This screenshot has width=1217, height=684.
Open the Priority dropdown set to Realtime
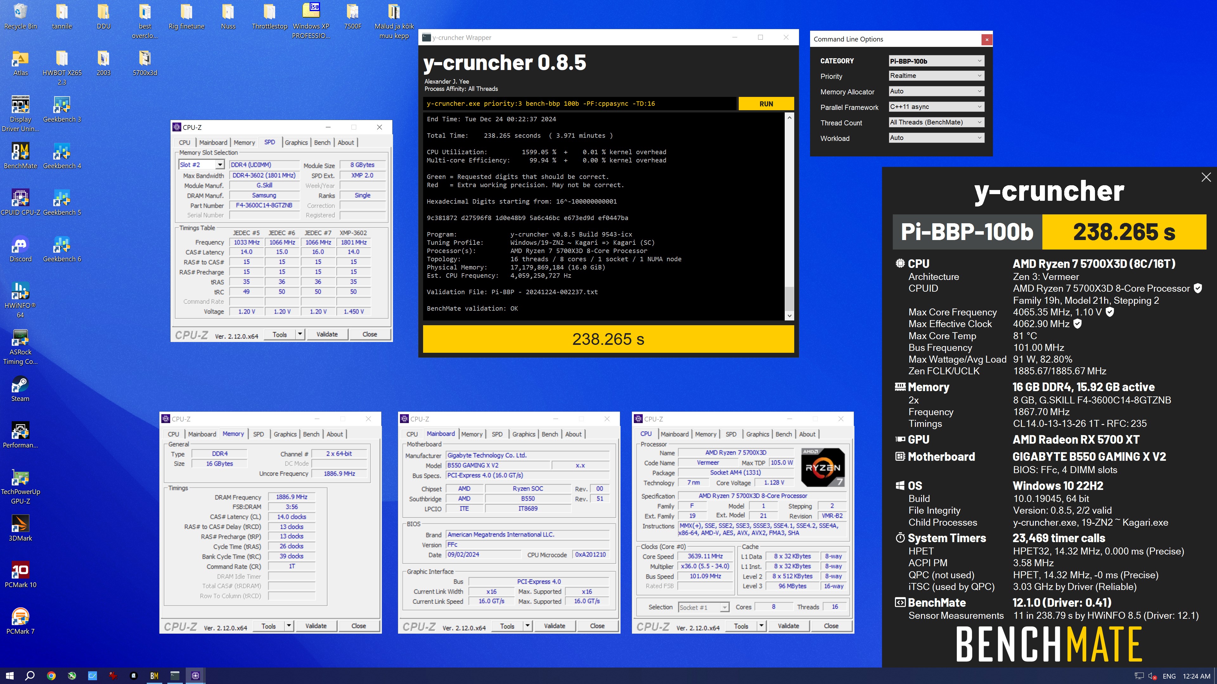pos(936,76)
